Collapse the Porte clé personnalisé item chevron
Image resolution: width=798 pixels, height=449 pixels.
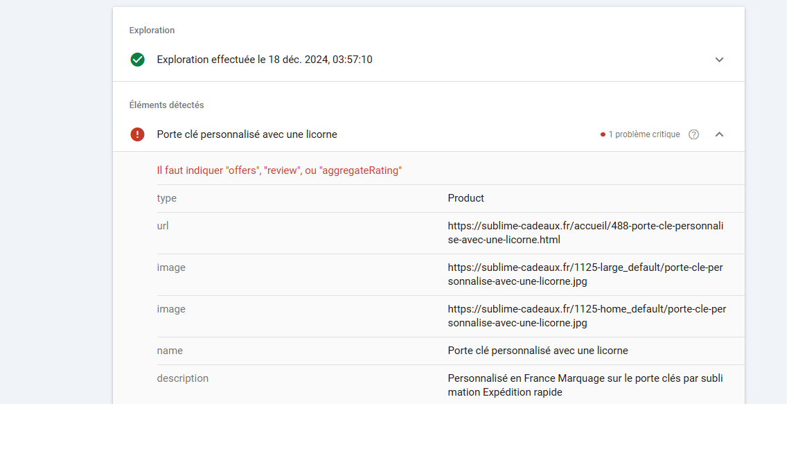pos(719,134)
